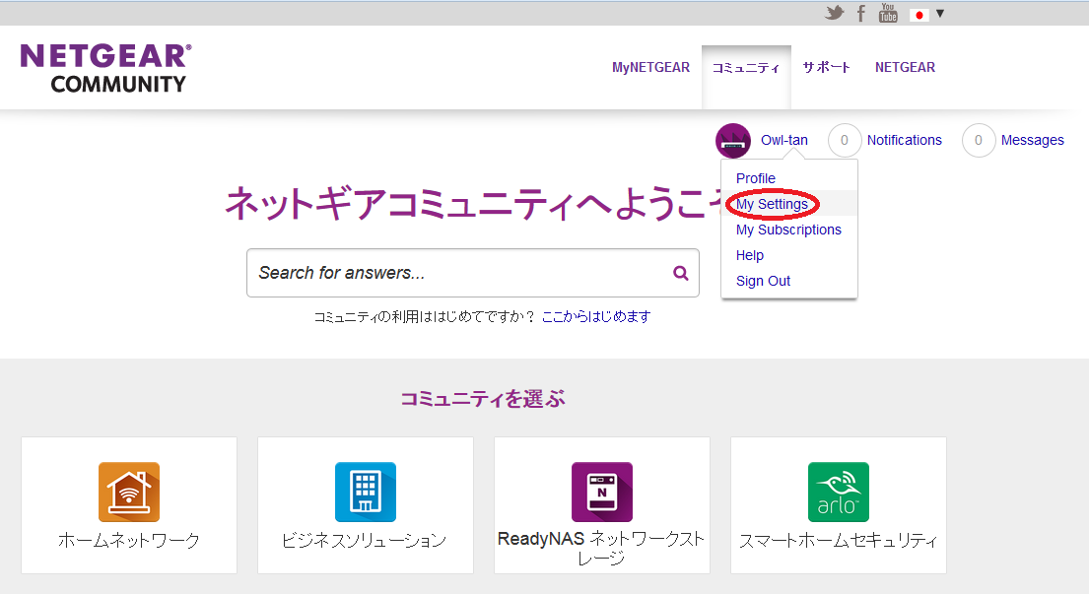Open the サポート navigation tab

[x=827, y=67]
